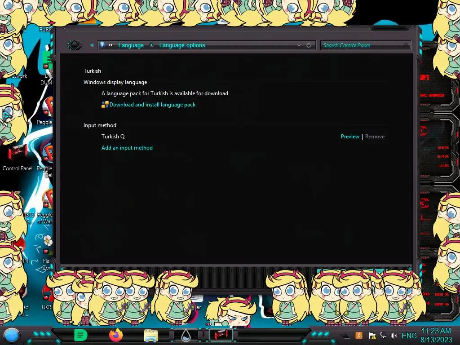Open the Action Center flag icon
The image size is (460, 345).
click(x=372, y=336)
